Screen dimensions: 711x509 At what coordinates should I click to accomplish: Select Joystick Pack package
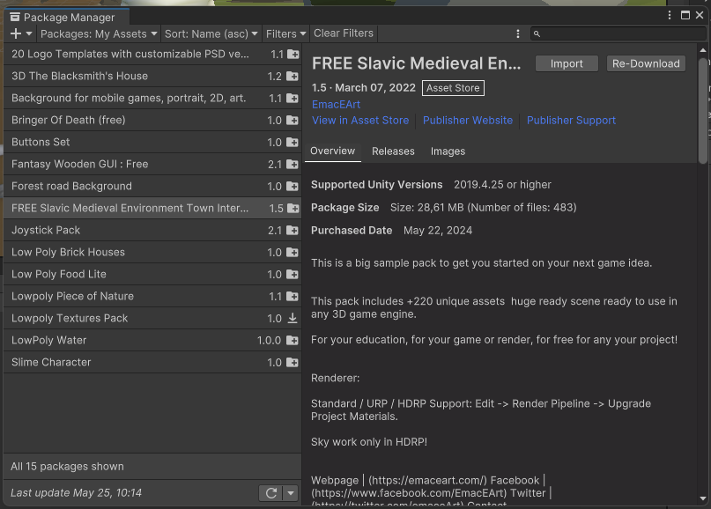point(152,230)
